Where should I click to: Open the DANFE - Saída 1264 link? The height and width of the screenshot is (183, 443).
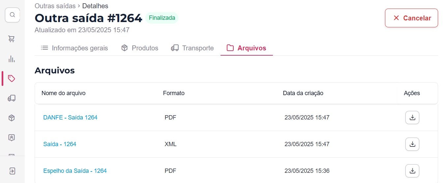click(x=70, y=118)
